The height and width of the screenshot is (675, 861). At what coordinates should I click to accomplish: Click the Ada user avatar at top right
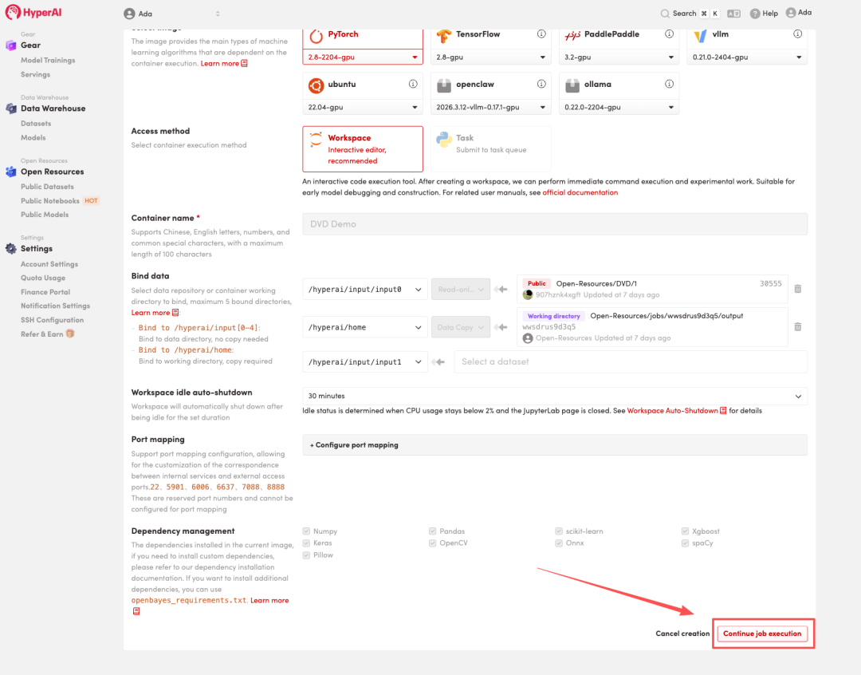[791, 13]
